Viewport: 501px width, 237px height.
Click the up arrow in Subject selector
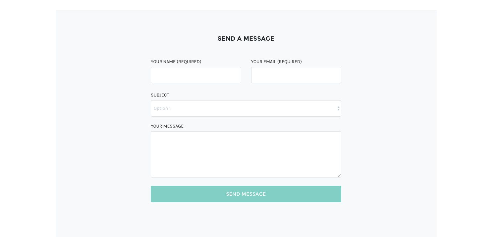[338, 107]
